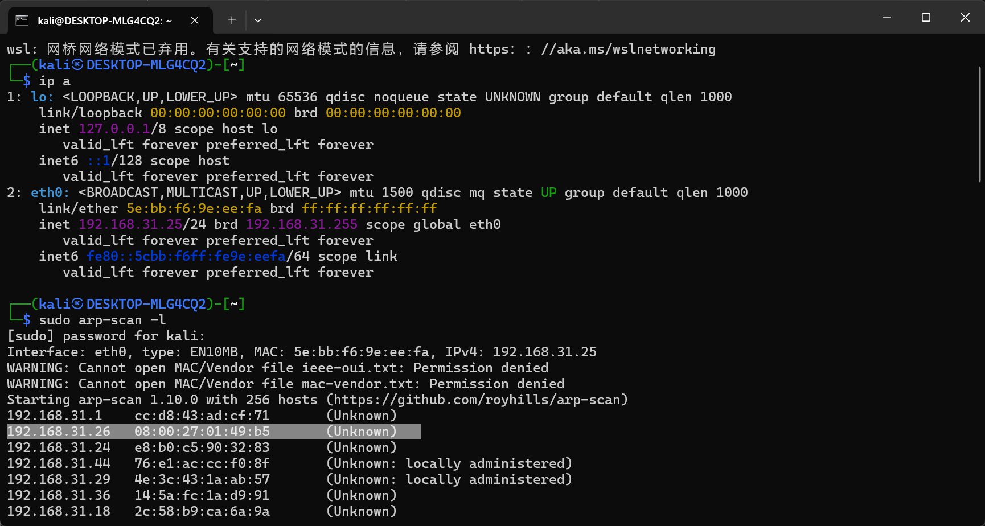Click the terminal icon in the tab
The height and width of the screenshot is (526, 985).
(22, 20)
